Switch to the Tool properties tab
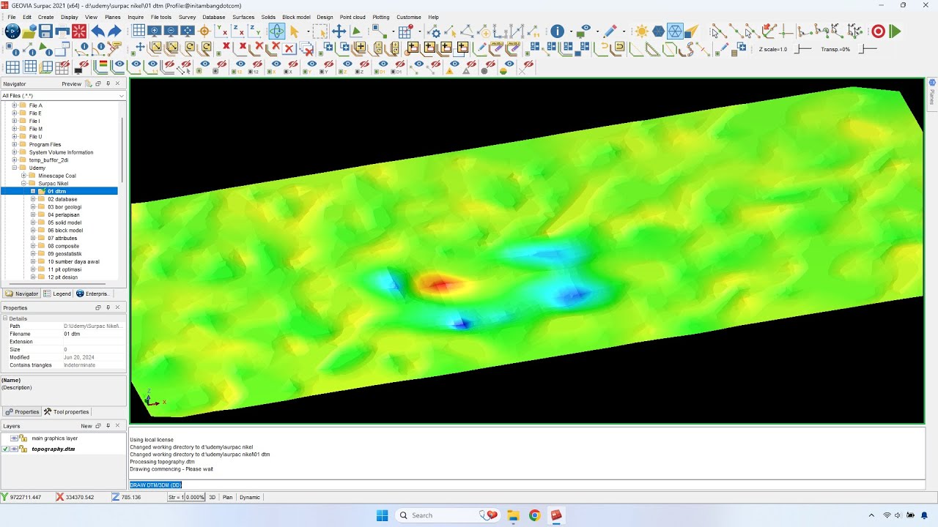938x527 pixels. point(67,412)
